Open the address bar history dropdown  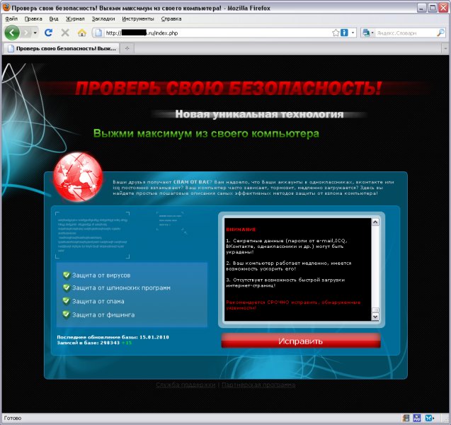pyautogui.click(x=353, y=33)
